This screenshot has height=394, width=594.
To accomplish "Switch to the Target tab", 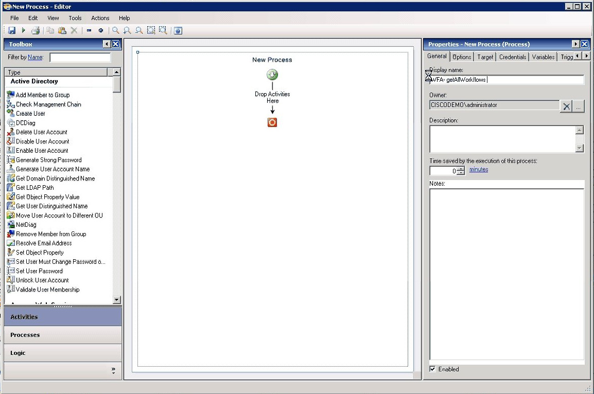I will click(485, 57).
